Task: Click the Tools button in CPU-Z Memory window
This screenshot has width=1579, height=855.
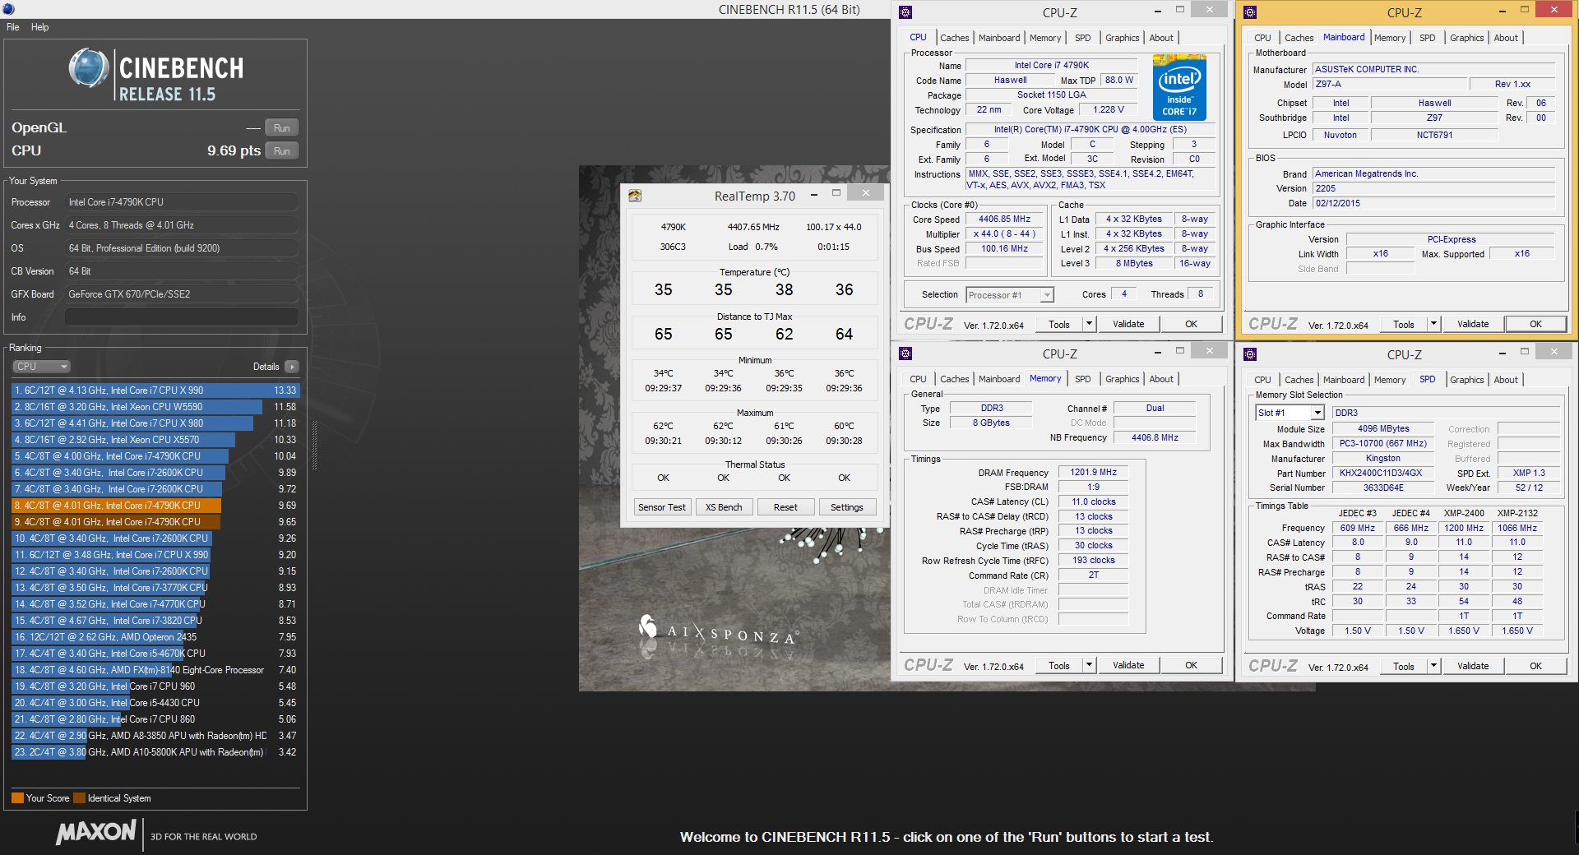Action: click(x=1059, y=665)
